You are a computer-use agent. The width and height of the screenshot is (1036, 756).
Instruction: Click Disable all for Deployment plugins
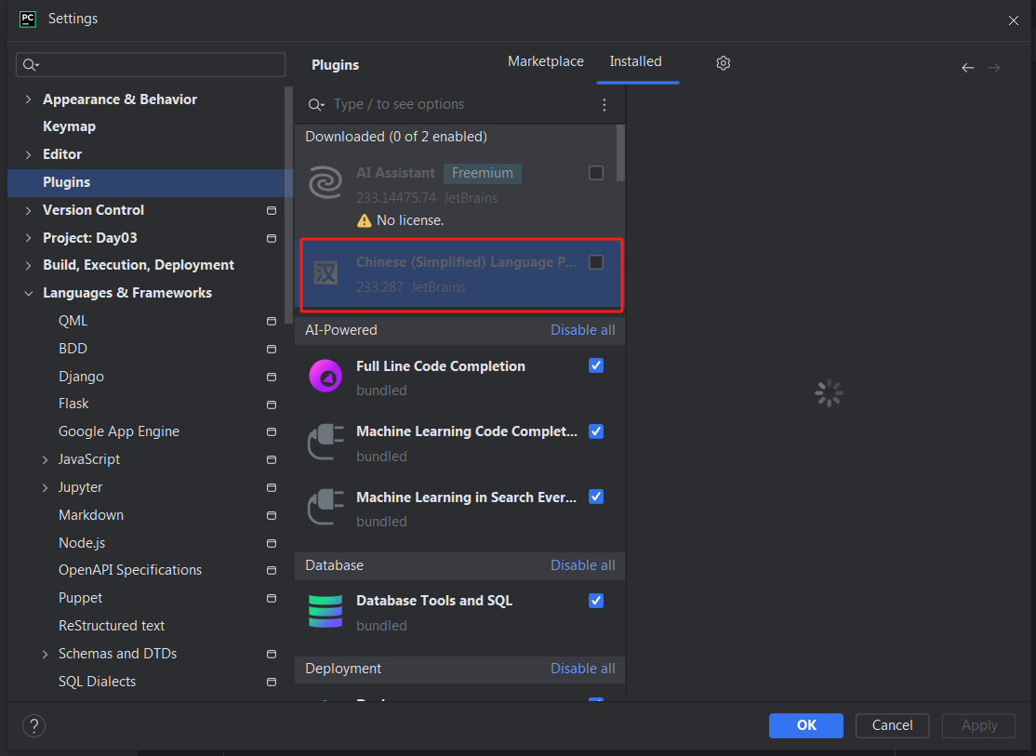click(x=583, y=668)
